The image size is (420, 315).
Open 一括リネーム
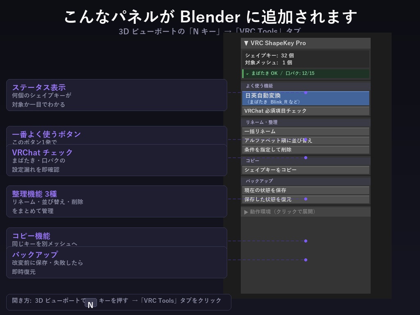point(306,132)
